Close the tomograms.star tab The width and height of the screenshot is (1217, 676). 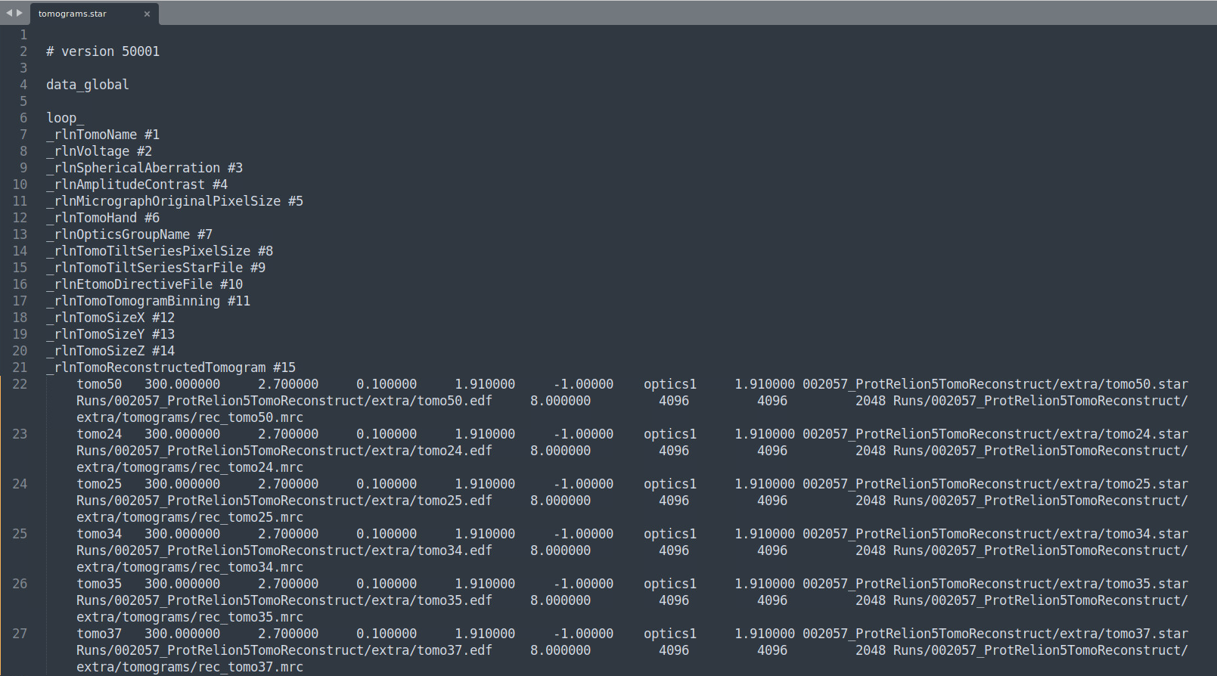coord(147,14)
